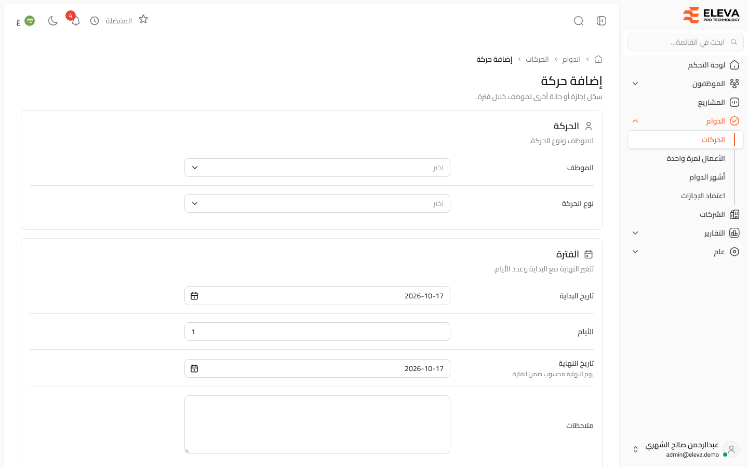Focus the ابحث في القائمة search field
Image resolution: width=748 pixels, height=467 pixels.
pyautogui.click(x=686, y=42)
